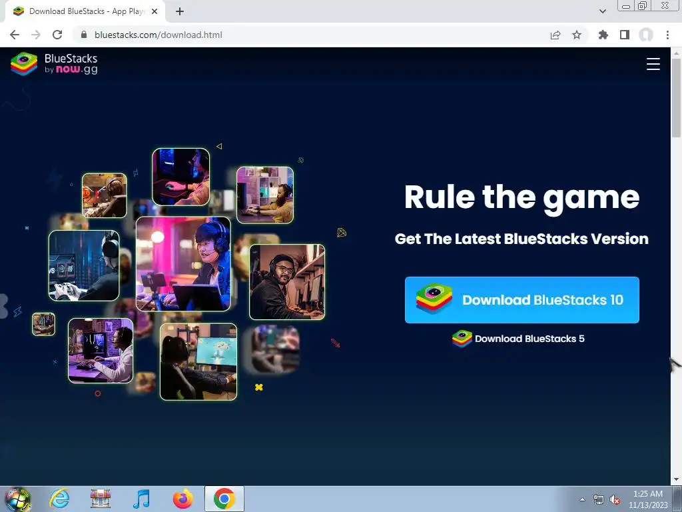Click the muted volume tray icon

[615, 499]
